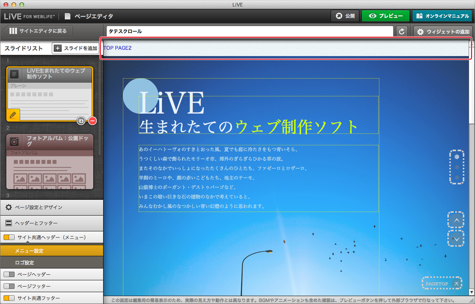Click the paragraph line starting あのイーハトーヴォ
This screenshot has width=475, height=304.
[x=219, y=150]
